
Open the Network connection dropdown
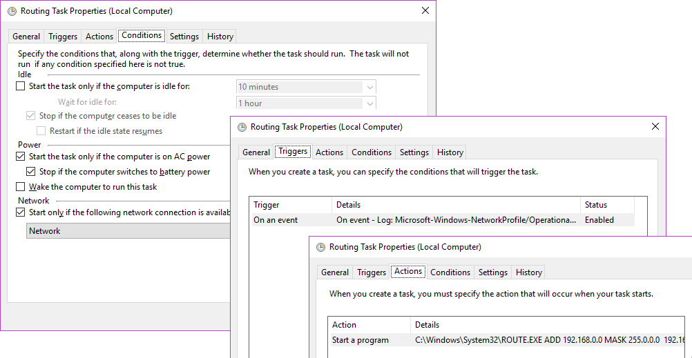coord(128,231)
